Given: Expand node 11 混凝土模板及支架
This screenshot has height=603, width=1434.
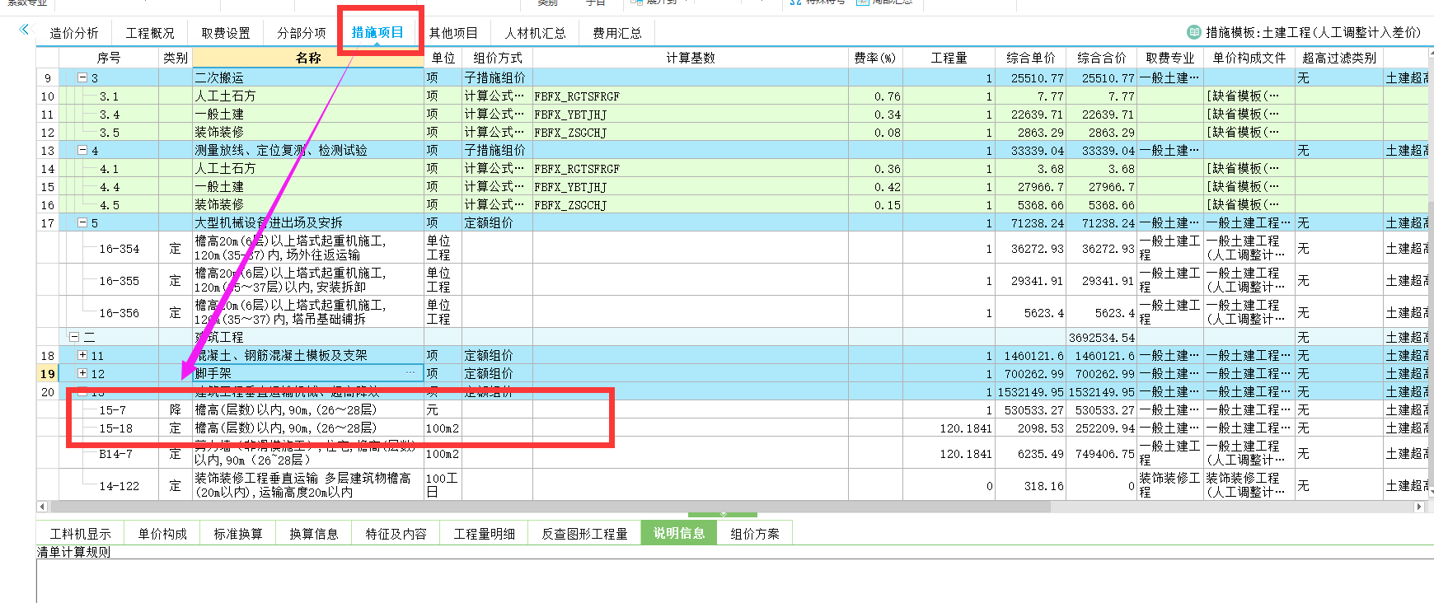Looking at the screenshot, I should pyautogui.click(x=82, y=355).
